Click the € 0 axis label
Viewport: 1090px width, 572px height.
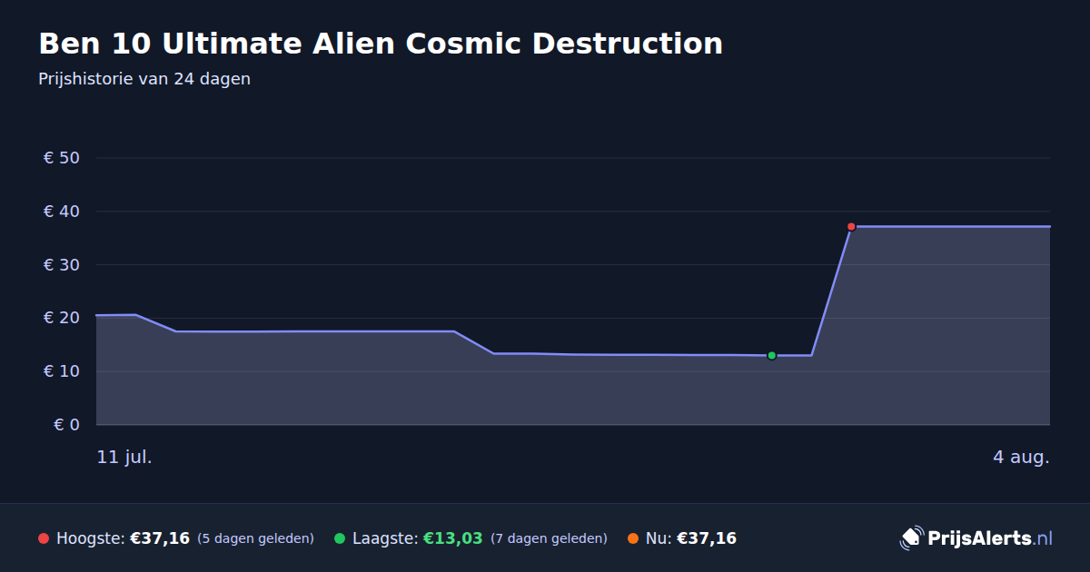coord(67,425)
